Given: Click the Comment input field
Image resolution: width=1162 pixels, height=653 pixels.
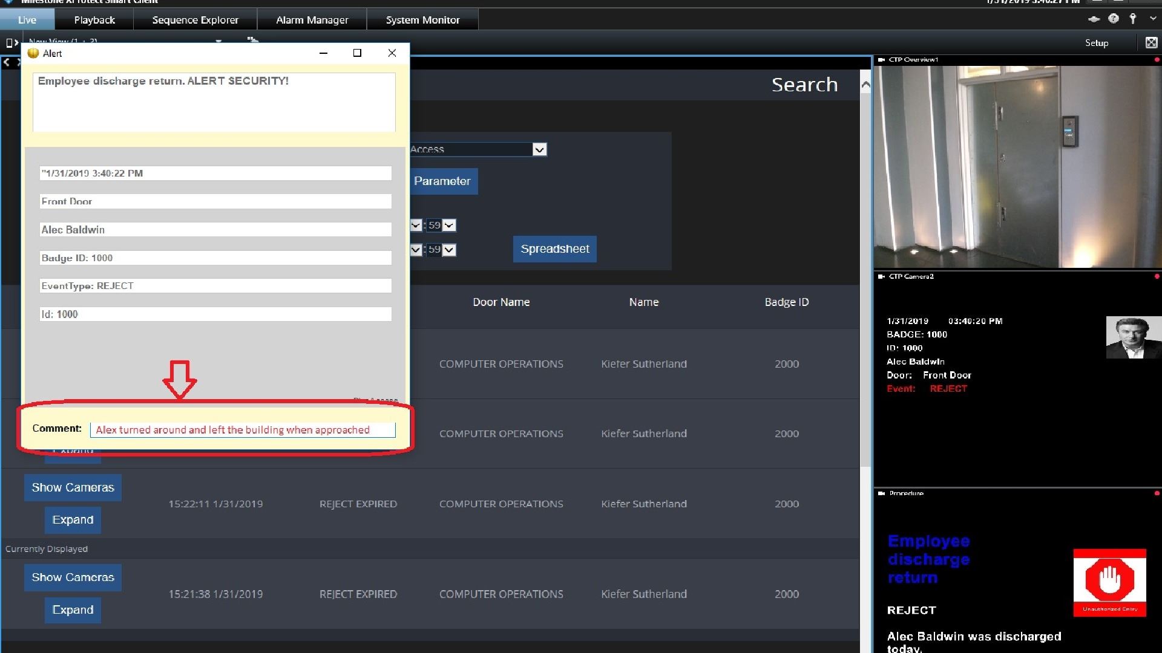Looking at the screenshot, I should click(243, 429).
